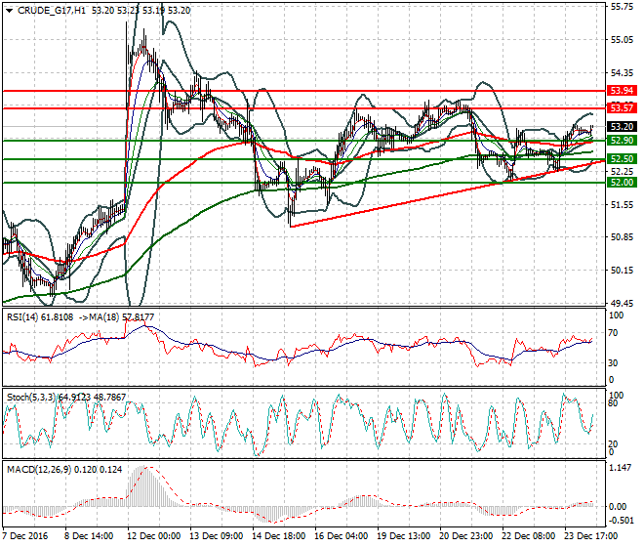Click the RSI scale value 30

(613, 363)
